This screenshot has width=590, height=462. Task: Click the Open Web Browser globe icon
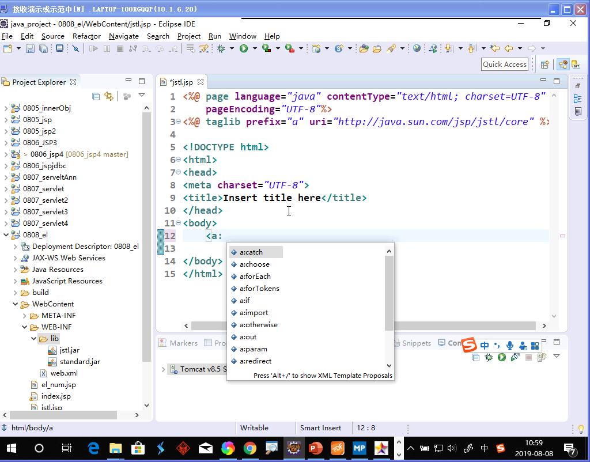pos(417,48)
